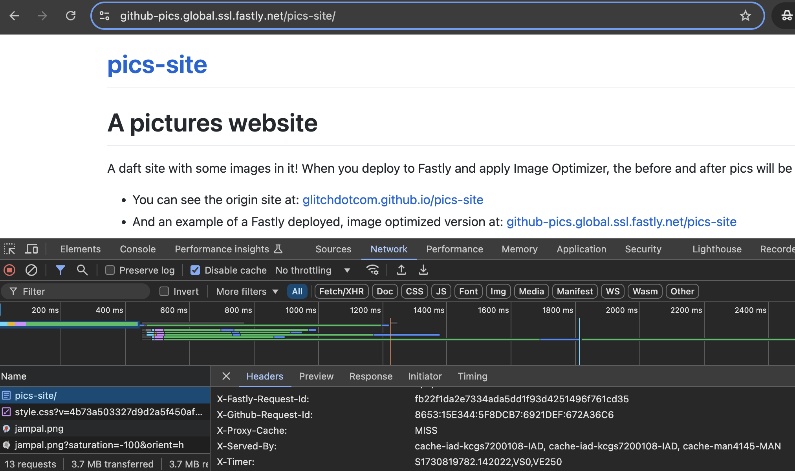Open the pics-site heading link
The image size is (795, 471).
[x=157, y=65]
